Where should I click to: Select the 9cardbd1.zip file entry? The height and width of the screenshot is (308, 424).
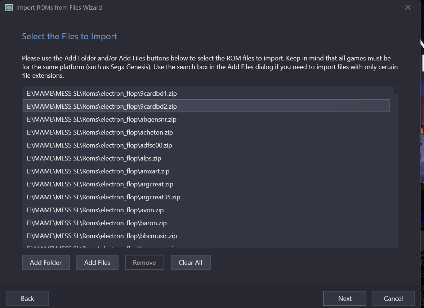tap(102, 94)
